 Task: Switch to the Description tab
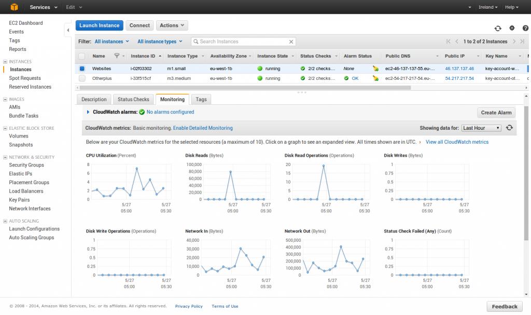94,99
